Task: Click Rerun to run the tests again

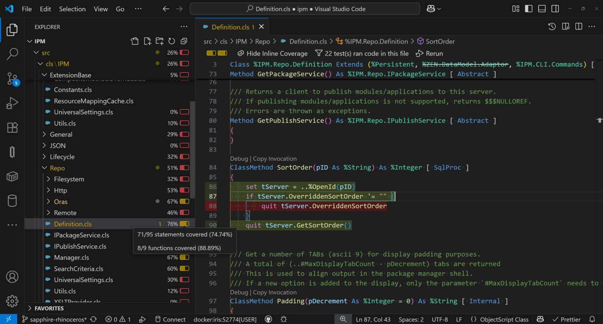Action: click(434, 53)
